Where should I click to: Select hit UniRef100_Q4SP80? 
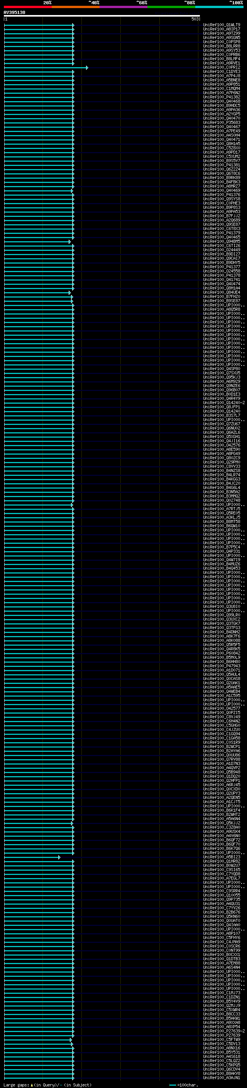pos(222,369)
